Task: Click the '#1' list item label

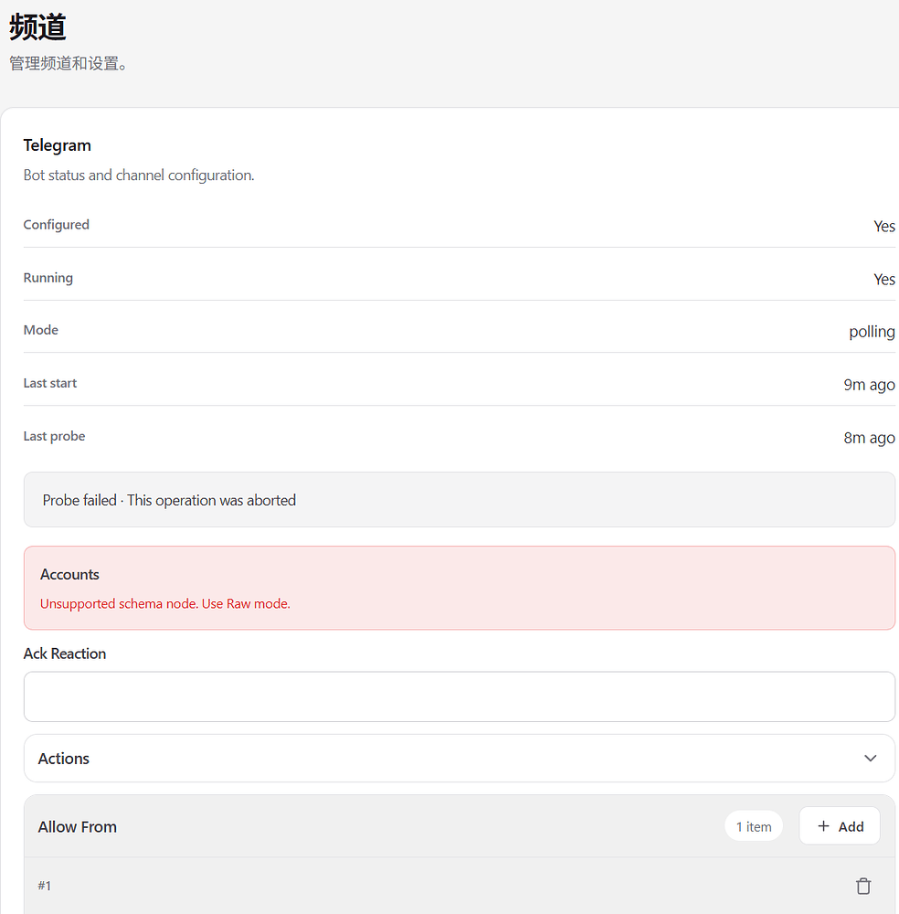Action: coord(44,886)
